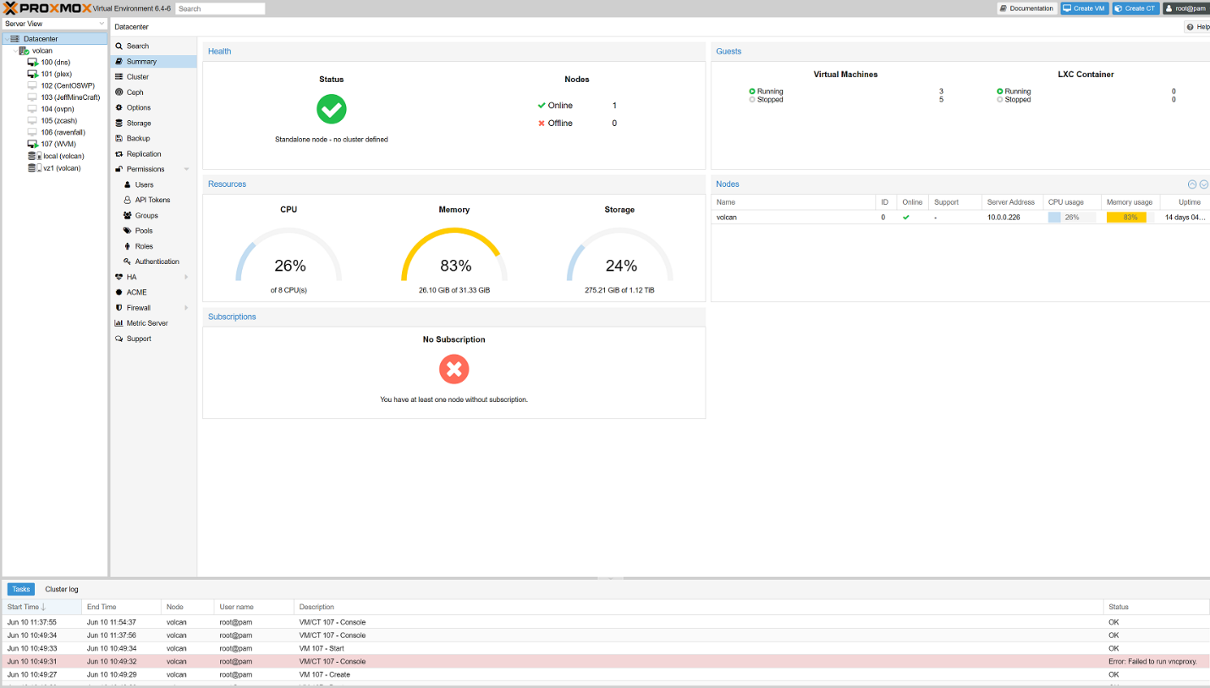Screen dimensions: 1210x688
Task: Click the Firewall shield icon
Action: [x=119, y=308]
